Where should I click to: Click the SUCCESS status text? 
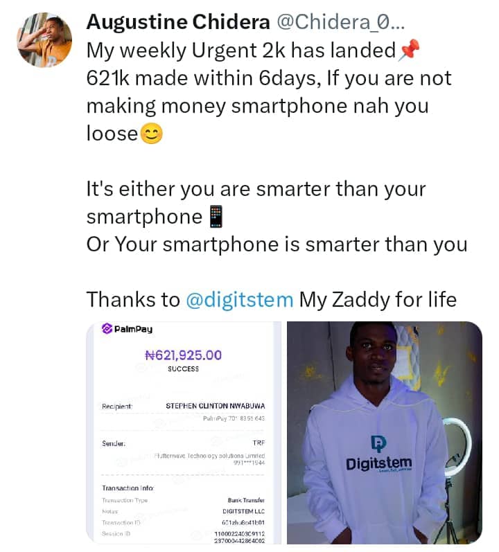(184, 369)
